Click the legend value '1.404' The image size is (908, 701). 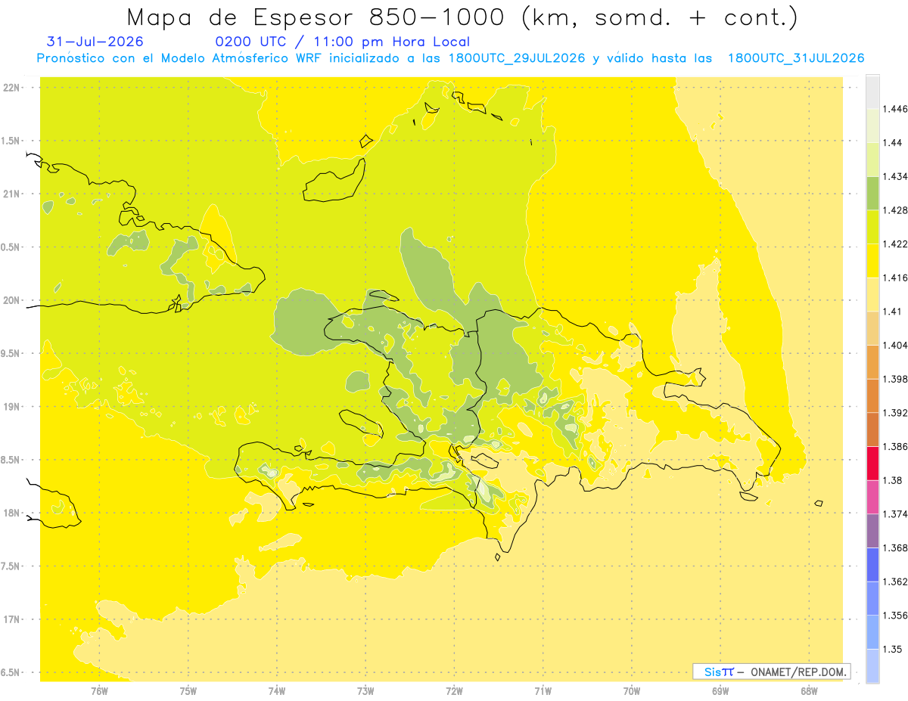895,346
